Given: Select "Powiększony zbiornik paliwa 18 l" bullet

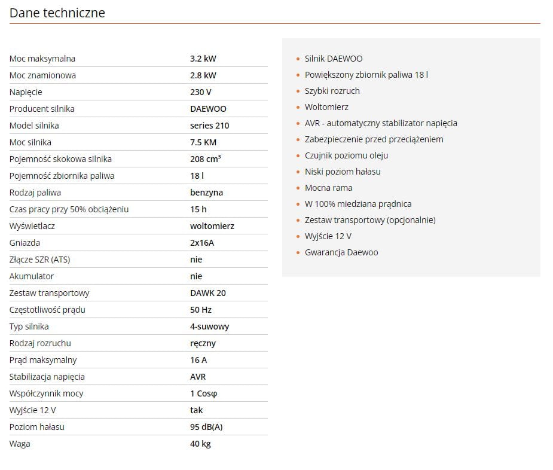Looking at the screenshot, I should (x=366, y=75).
